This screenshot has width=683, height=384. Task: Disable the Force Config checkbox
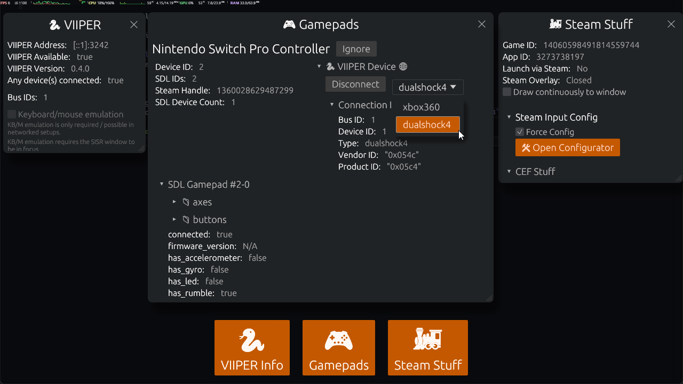click(519, 132)
